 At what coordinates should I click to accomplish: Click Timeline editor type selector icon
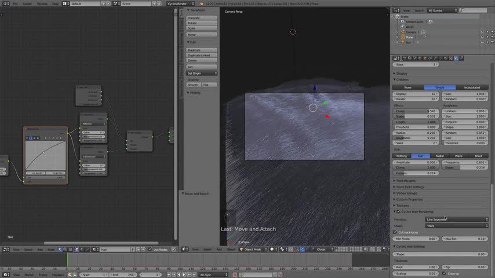[6, 275]
